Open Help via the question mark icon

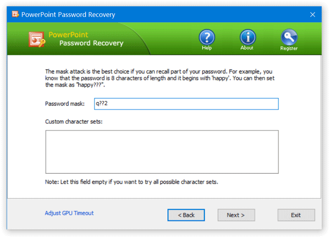[207, 37]
